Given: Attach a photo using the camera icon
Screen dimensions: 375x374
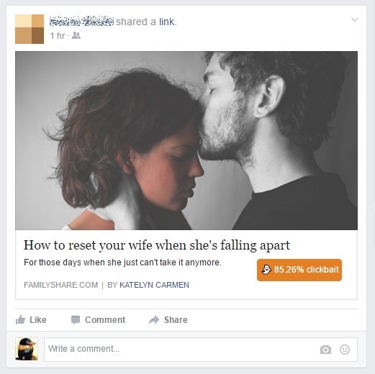Looking at the screenshot, I should (325, 350).
